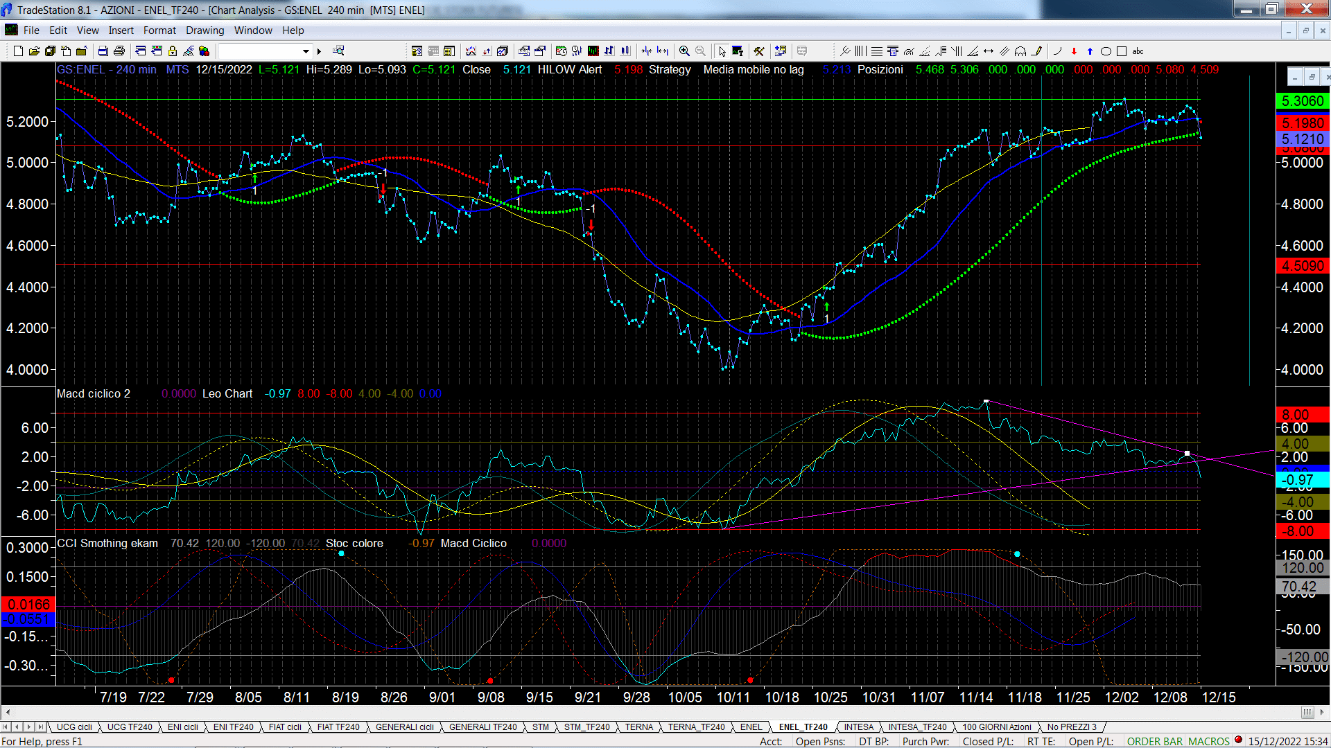Open the View menu
The width and height of the screenshot is (1331, 748).
point(87,30)
